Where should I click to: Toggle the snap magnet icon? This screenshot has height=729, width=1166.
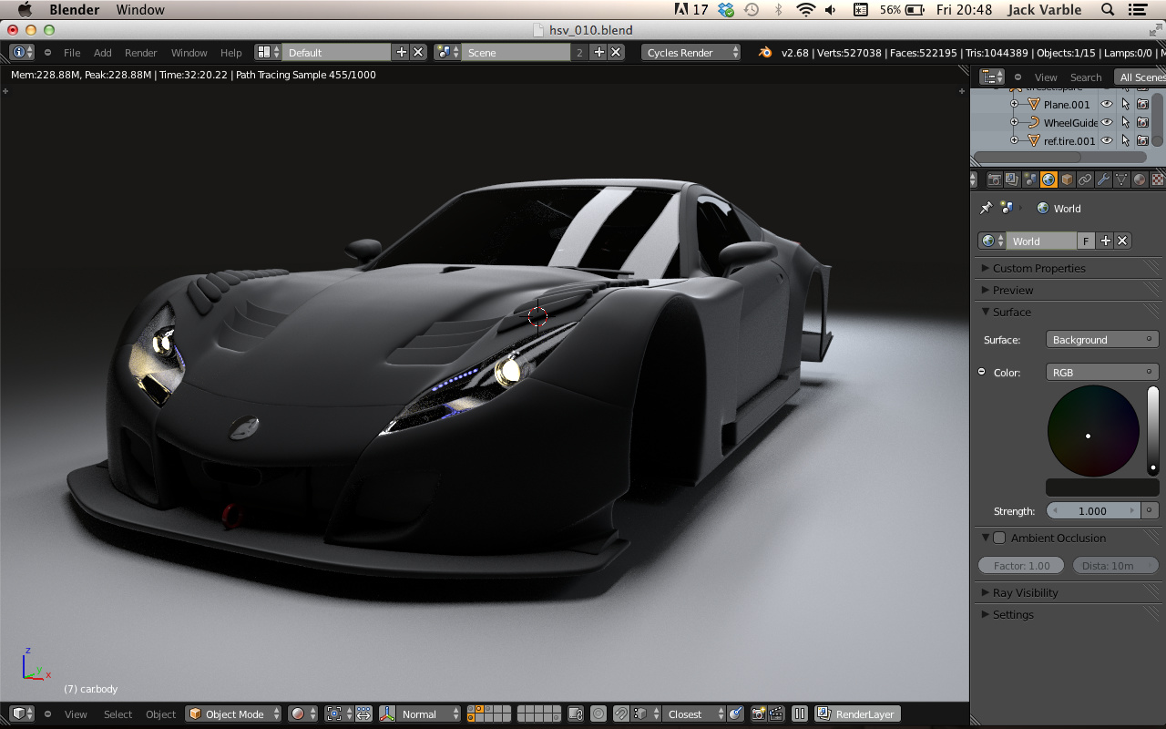click(x=621, y=714)
